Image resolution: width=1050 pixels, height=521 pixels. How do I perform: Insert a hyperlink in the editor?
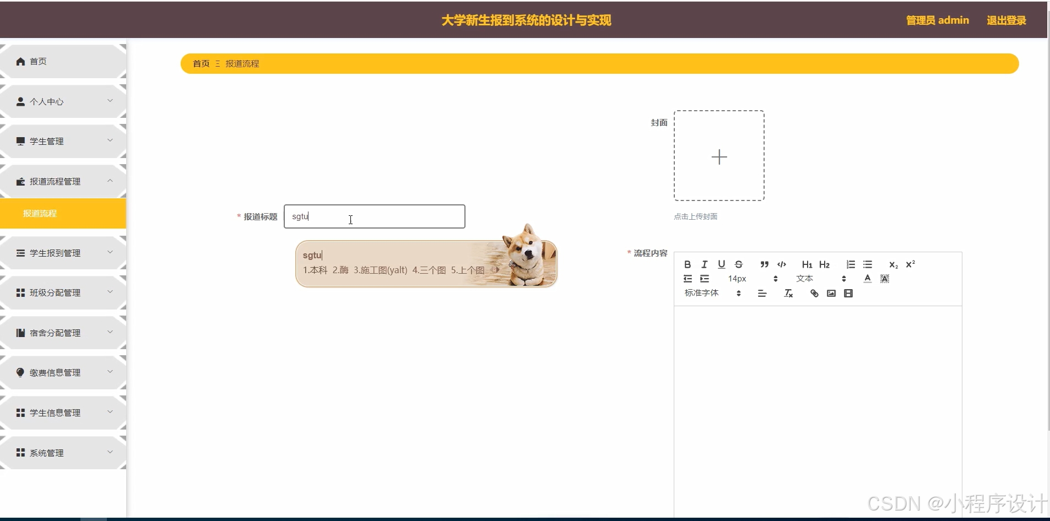coord(814,294)
